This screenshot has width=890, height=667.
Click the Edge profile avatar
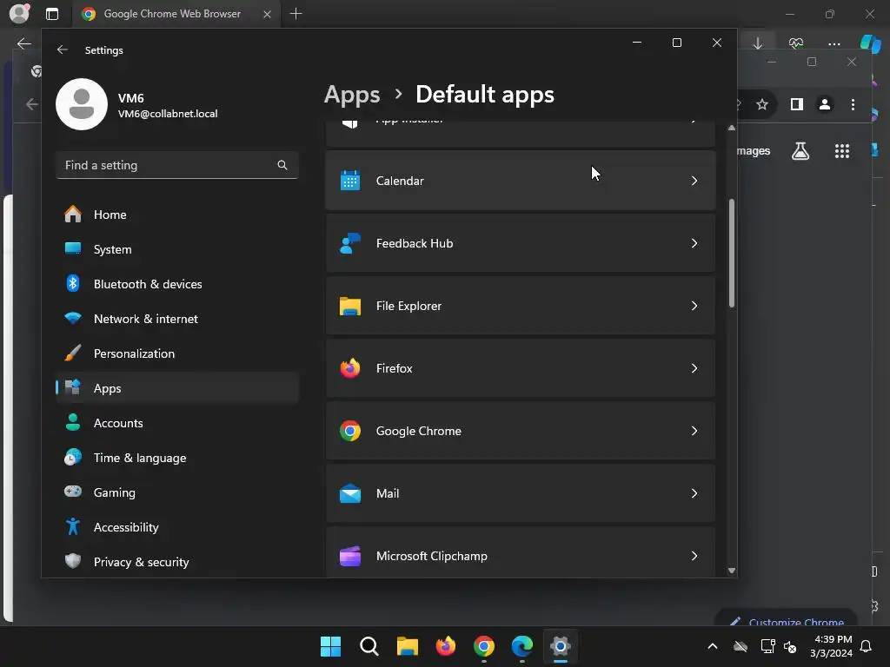pos(19,14)
